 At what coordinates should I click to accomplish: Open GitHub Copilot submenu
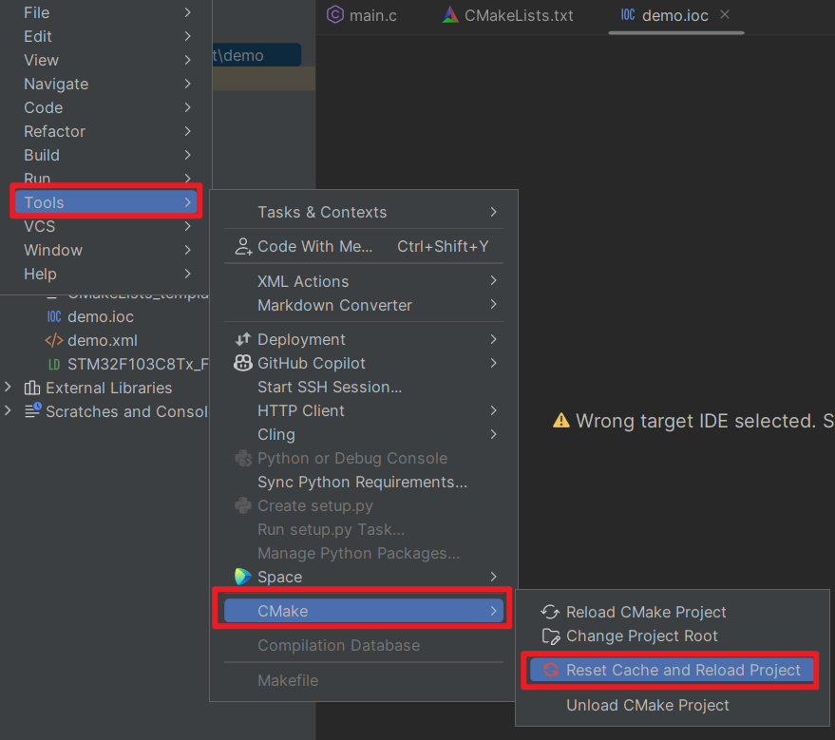coord(364,363)
